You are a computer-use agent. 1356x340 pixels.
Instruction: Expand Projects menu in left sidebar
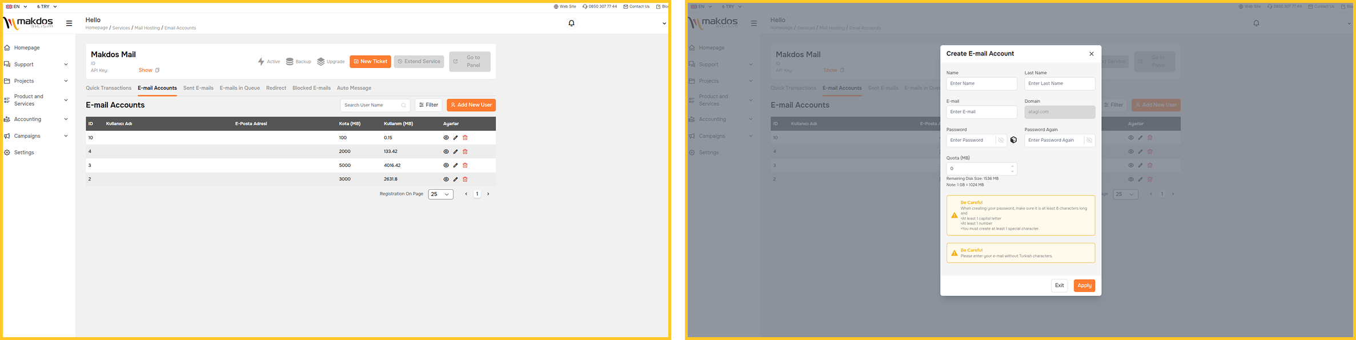pyautogui.click(x=37, y=81)
